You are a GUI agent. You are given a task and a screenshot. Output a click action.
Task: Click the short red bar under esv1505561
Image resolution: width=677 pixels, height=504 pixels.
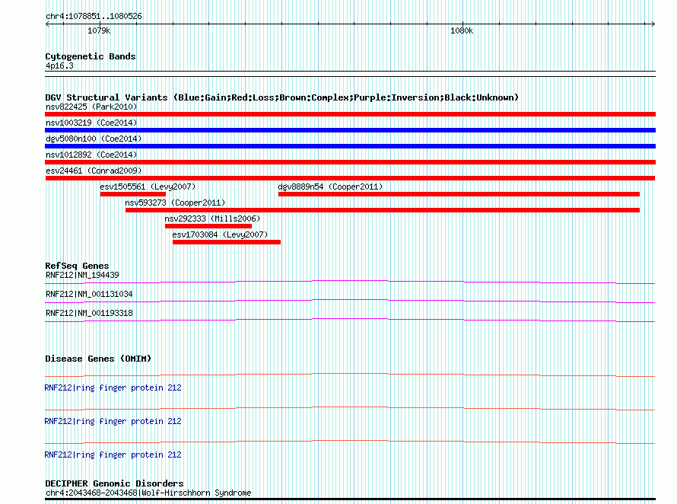tap(133, 194)
